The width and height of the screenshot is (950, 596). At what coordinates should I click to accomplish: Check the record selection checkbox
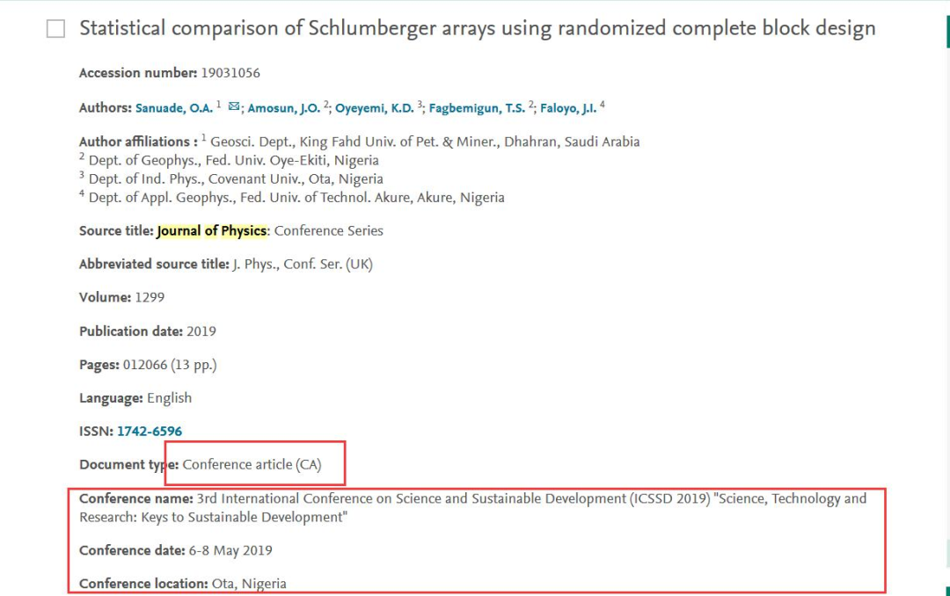[x=55, y=28]
